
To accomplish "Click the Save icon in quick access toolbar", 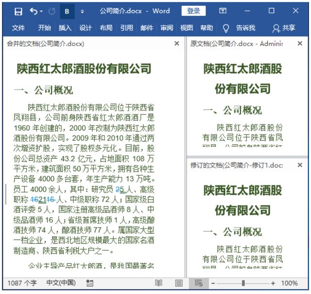I will pyautogui.click(x=18, y=11).
